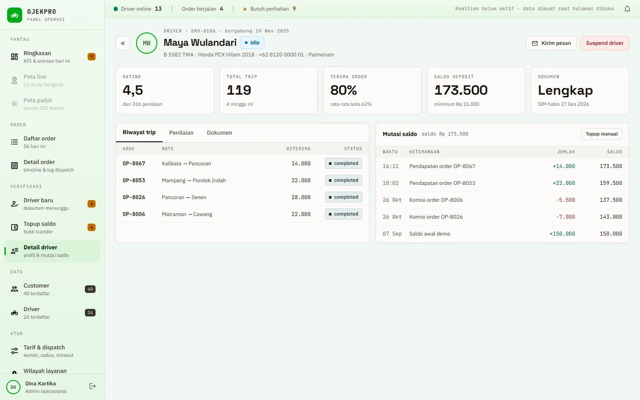Click the Suspend driver button

coord(604,43)
